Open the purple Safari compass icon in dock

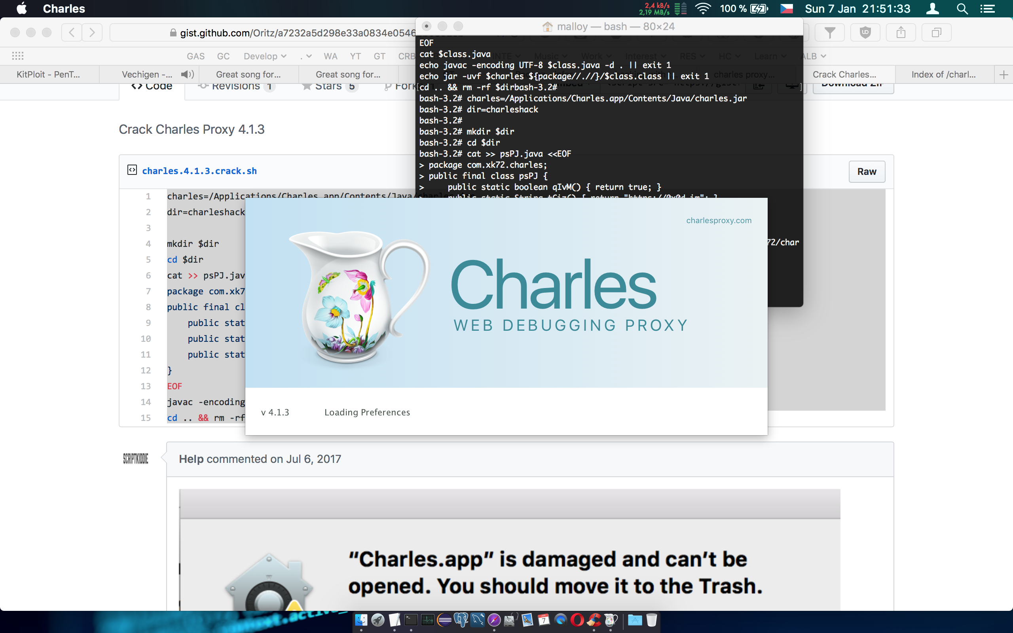pos(494,620)
